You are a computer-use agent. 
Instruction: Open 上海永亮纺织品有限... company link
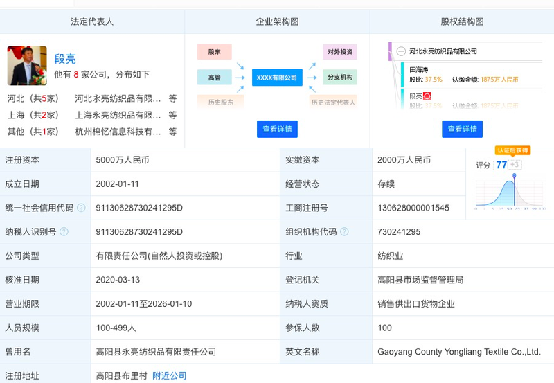coord(118,115)
